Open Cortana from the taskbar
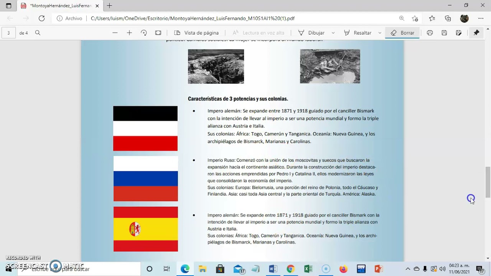This screenshot has height=276, width=491. tap(150, 269)
